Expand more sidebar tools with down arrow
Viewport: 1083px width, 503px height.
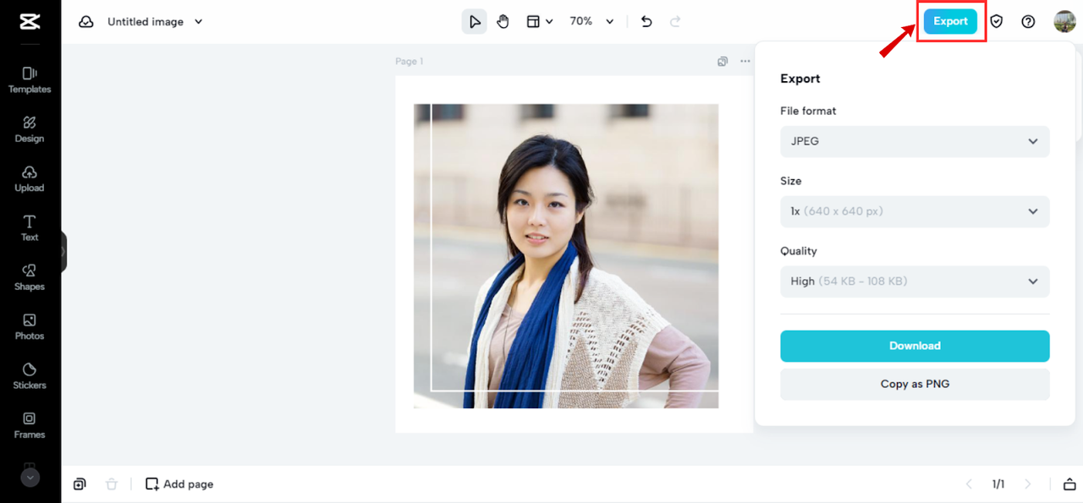30,478
